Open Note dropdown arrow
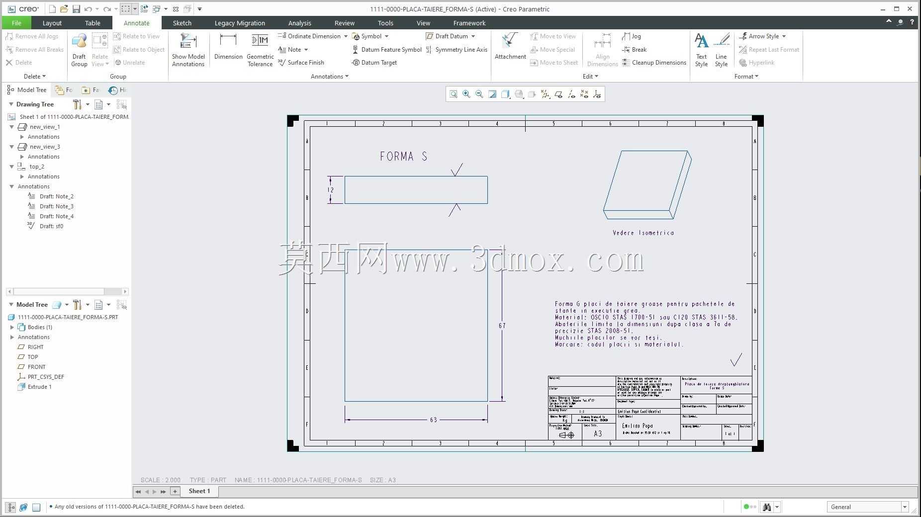921x517 pixels. click(x=306, y=50)
